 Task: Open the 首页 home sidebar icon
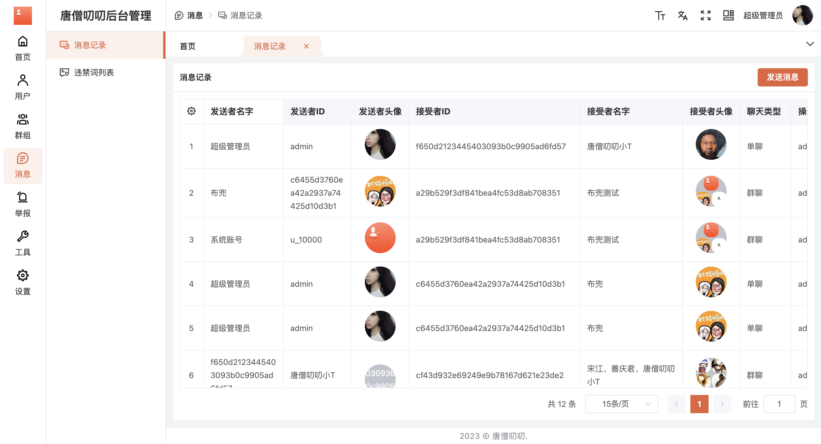click(x=23, y=48)
